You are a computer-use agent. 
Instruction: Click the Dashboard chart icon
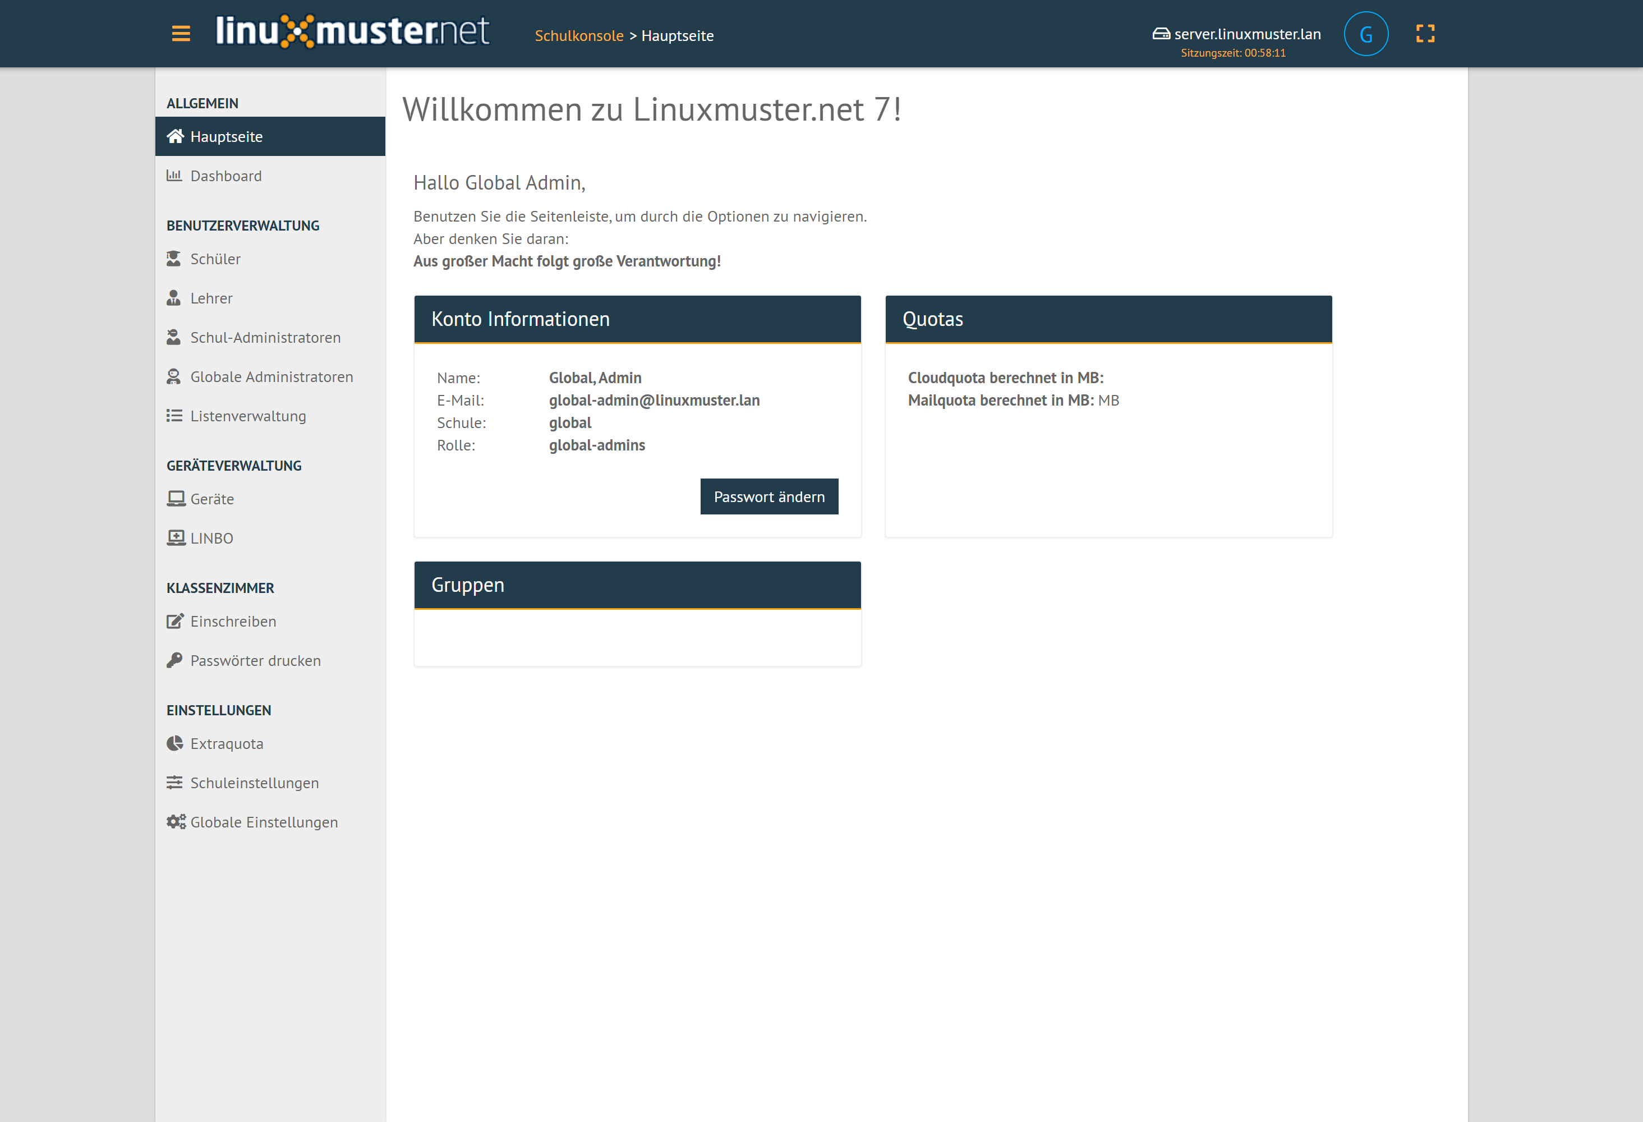click(x=174, y=176)
